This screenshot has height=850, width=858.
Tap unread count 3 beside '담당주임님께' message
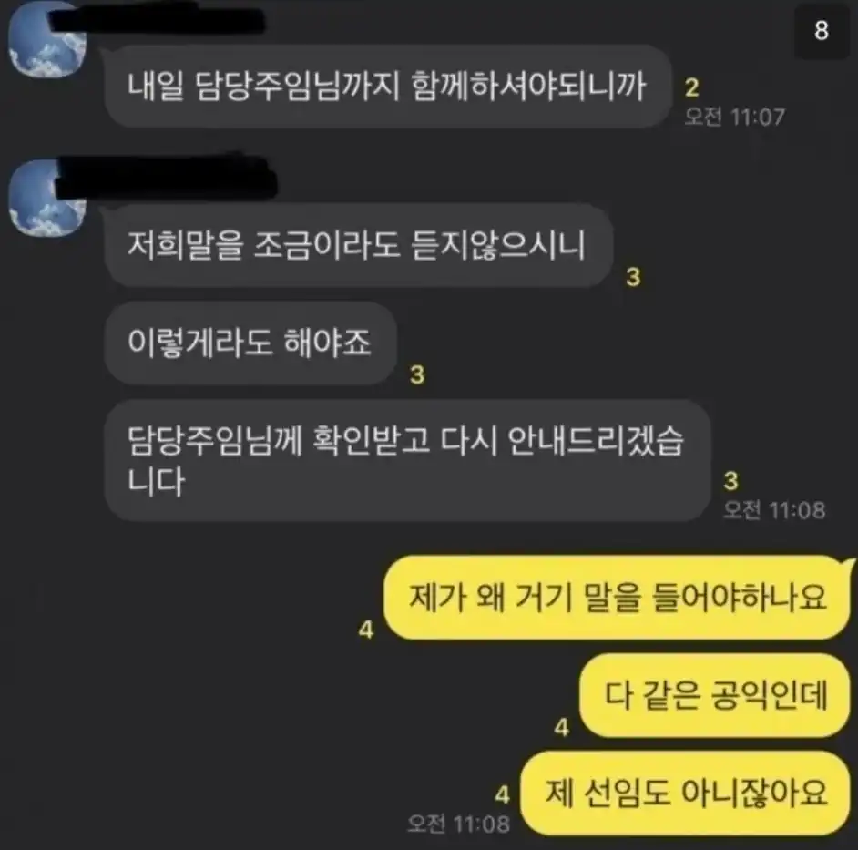730,480
